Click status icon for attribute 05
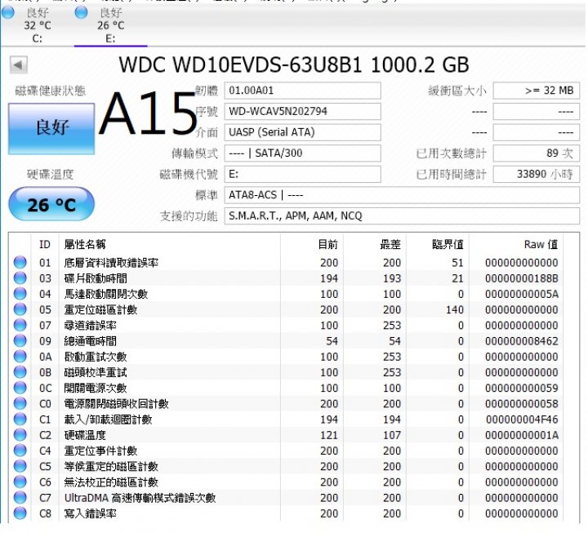 pyautogui.click(x=20, y=309)
